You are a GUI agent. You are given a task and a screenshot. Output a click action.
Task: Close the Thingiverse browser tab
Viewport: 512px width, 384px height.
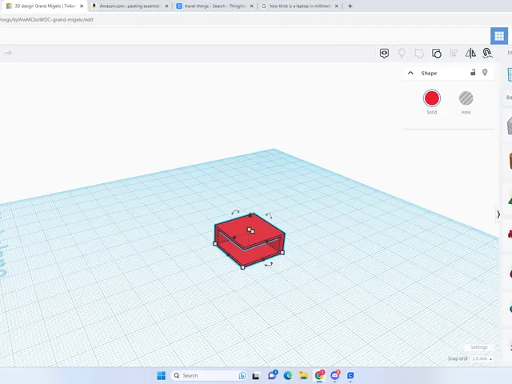[251, 6]
